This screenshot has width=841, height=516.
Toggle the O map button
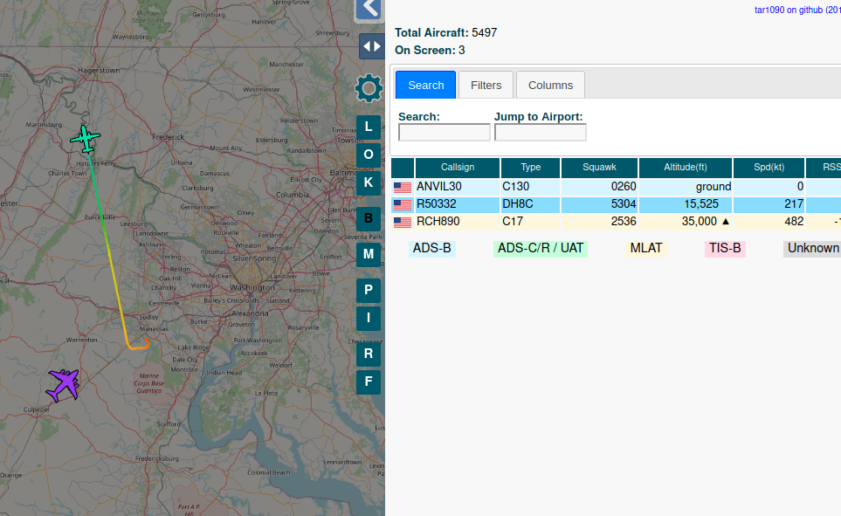tap(369, 155)
